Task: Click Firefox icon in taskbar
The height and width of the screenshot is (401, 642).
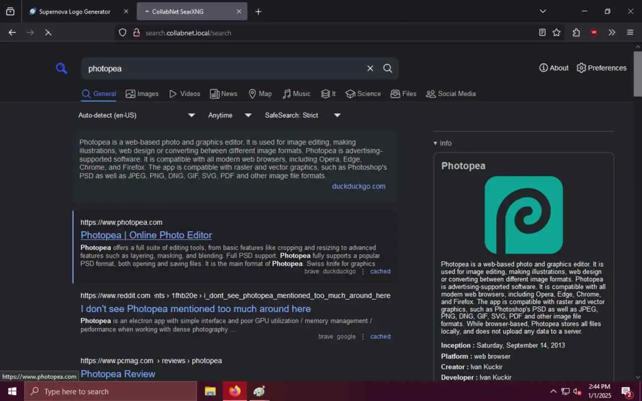Action: click(x=235, y=391)
